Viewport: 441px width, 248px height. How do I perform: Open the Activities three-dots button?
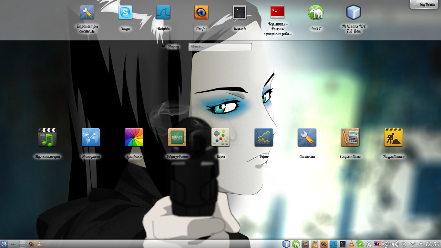[x=14, y=244]
